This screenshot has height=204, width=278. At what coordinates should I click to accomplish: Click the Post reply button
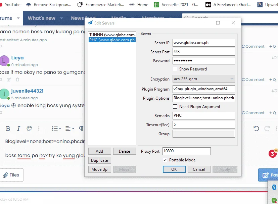click(268, 175)
